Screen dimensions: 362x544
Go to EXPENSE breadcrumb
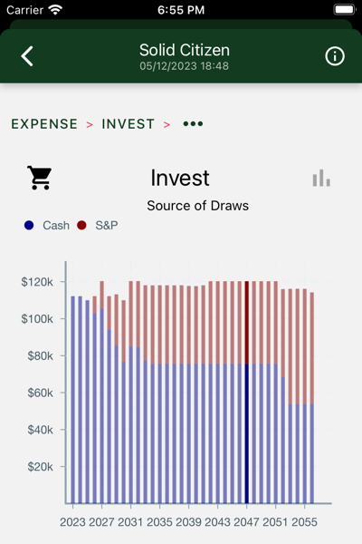click(44, 124)
